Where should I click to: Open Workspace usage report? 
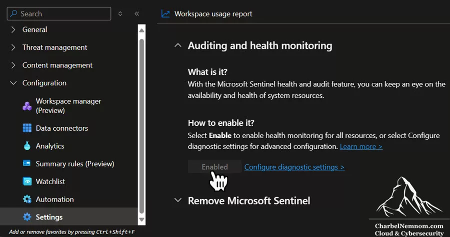pyautogui.click(x=213, y=14)
